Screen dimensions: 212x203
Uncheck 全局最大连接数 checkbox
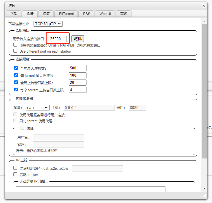point(16,68)
